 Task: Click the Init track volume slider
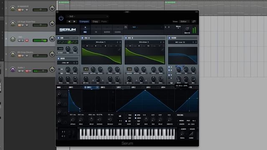click(40, 40)
